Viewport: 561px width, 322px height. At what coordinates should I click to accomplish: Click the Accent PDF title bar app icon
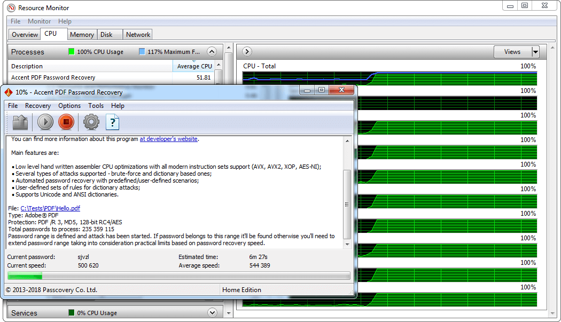coord(8,92)
